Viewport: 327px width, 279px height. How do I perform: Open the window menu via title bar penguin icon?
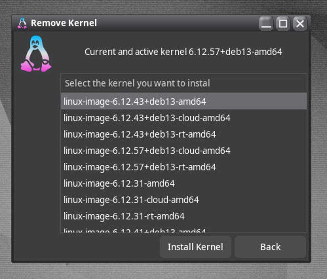tap(22, 23)
